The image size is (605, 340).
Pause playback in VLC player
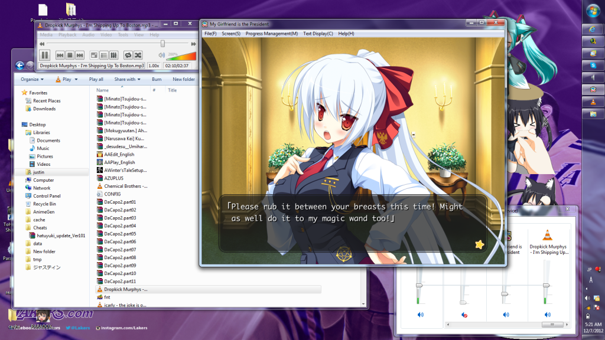[x=45, y=55]
